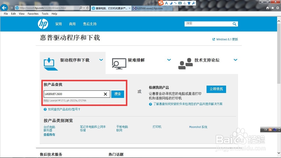Toggle Sogou IME letter A mode
Image resolution: width=281 pixels, height=158 pixels.
(x=166, y=3)
